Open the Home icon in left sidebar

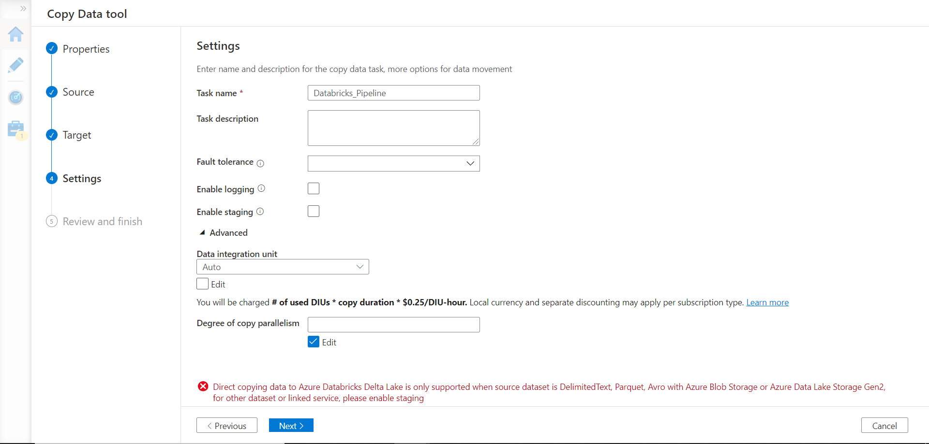pos(15,34)
